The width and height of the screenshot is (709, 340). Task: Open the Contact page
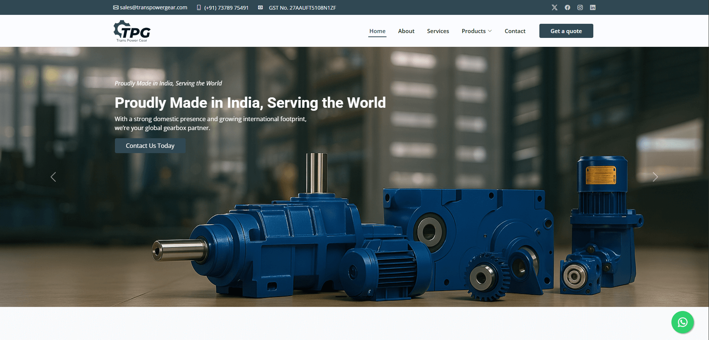tap(515, 31)
